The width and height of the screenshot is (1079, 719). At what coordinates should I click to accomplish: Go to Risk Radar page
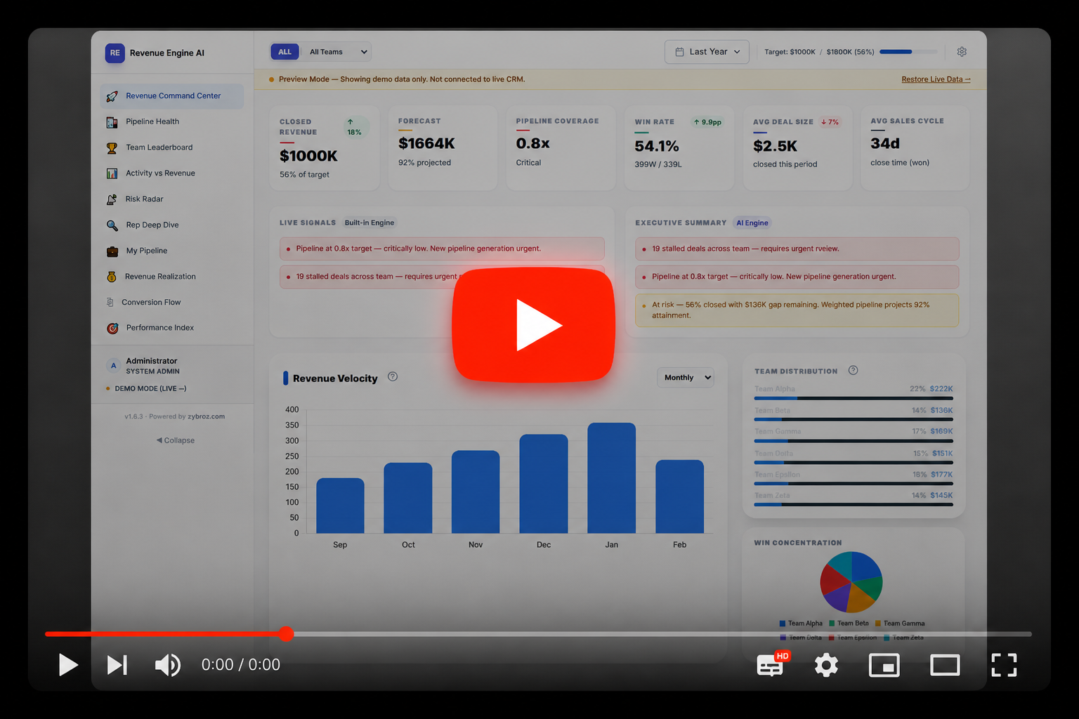pos(172,199)
